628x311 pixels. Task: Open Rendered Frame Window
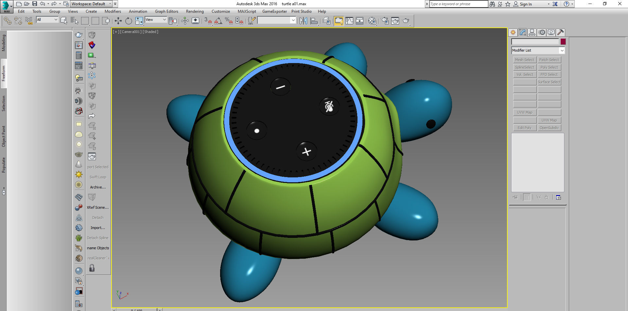395,21
